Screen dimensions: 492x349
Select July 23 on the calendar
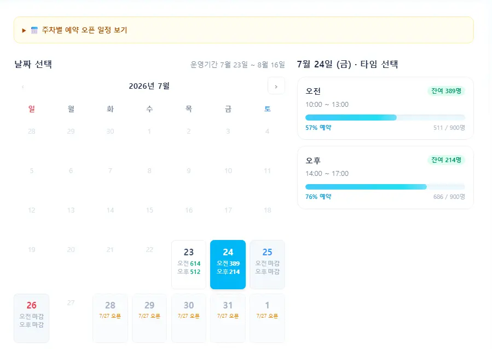pos(189,265)
